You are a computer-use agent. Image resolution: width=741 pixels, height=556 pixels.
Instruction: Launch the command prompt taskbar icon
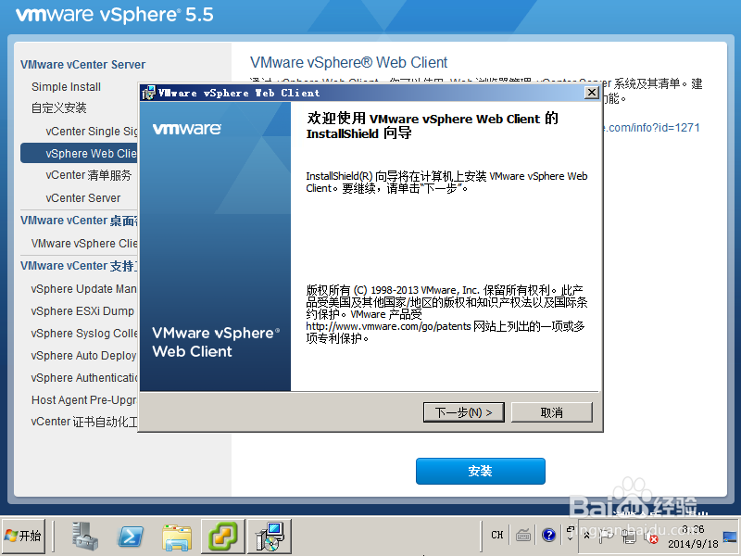(130, 537)
